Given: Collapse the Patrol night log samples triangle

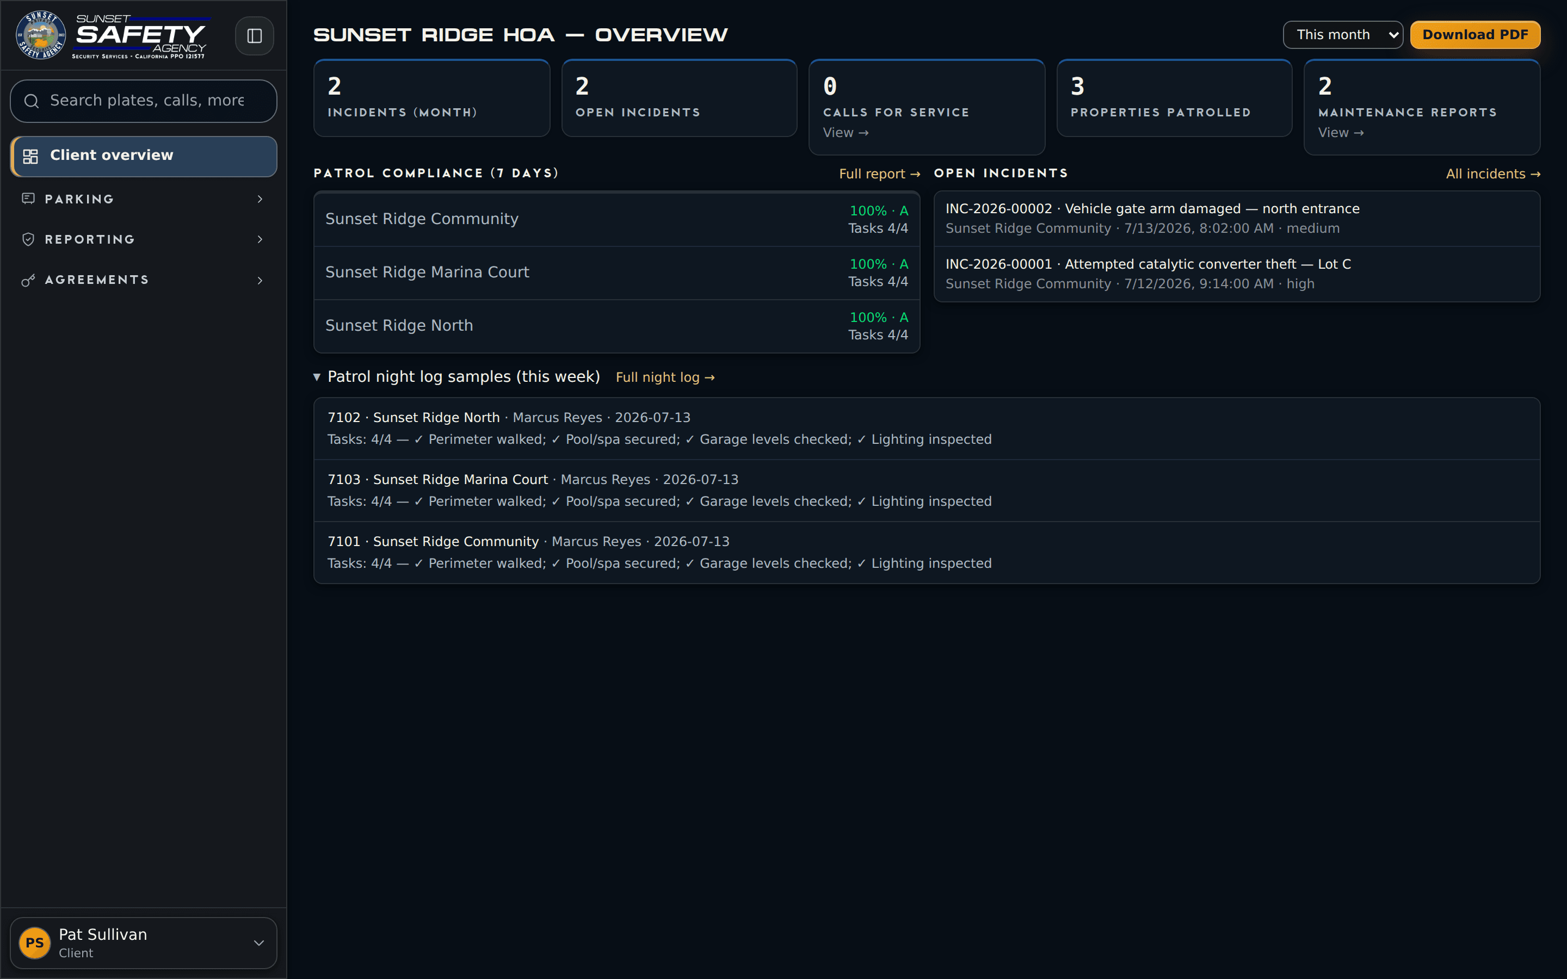Looking at the screenshot, I should pyautogui.click(x=317, y=377).
